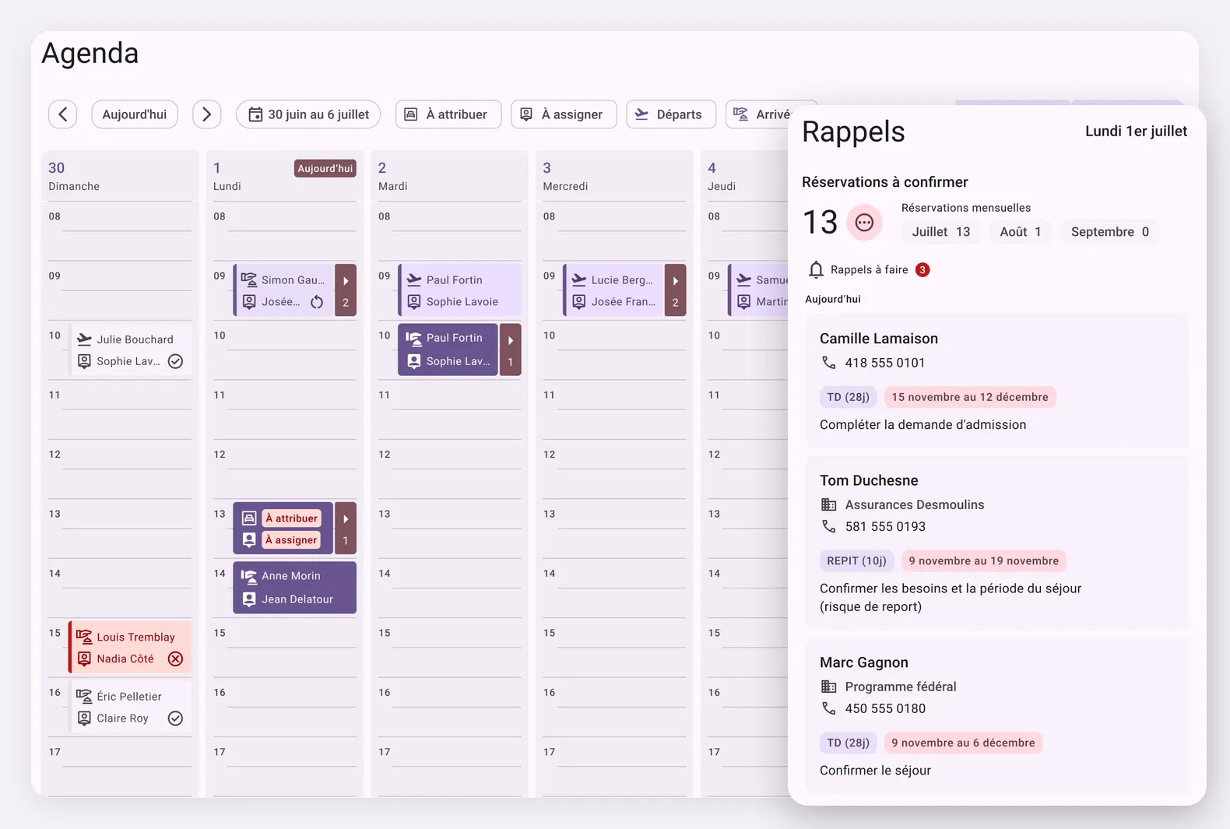The height and width of the screenshot is (829, 1230).
Task: Toggle the check circle on Éric Pelletier event
Action: (176, 718)
